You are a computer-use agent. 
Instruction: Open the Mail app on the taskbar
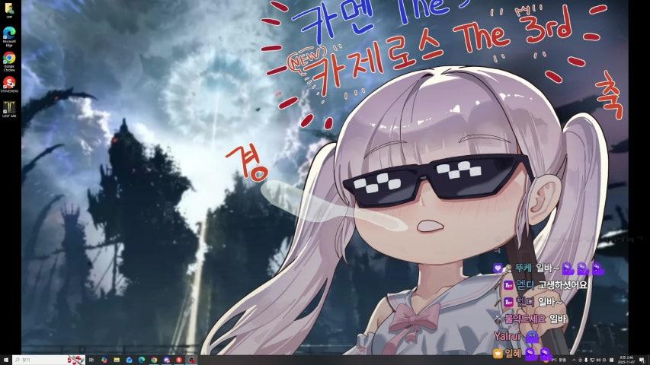pyautogui.click(x=130, y=360)
